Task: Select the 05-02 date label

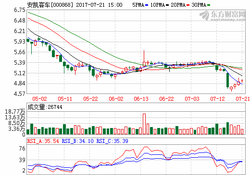Action: (39, 99)
